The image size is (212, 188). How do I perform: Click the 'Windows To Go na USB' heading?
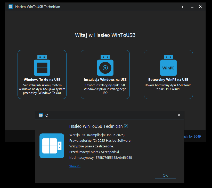pos(42,80)
